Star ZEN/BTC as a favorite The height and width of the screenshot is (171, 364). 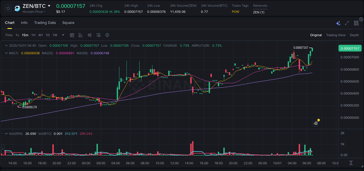(x=8, y=8)
